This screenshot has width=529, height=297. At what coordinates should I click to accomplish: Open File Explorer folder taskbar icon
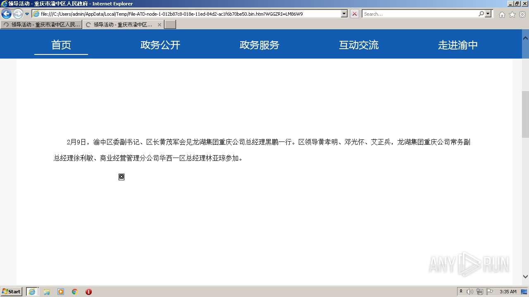coord(47,292)
